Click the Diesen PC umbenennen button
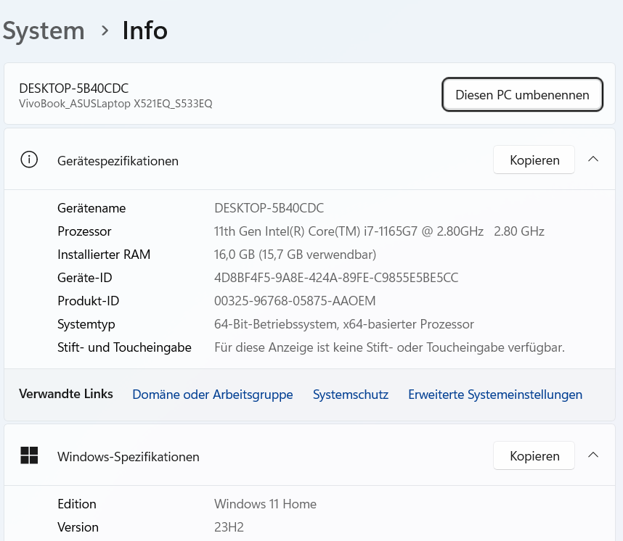The image size is (623, 541). coord(522,94)
